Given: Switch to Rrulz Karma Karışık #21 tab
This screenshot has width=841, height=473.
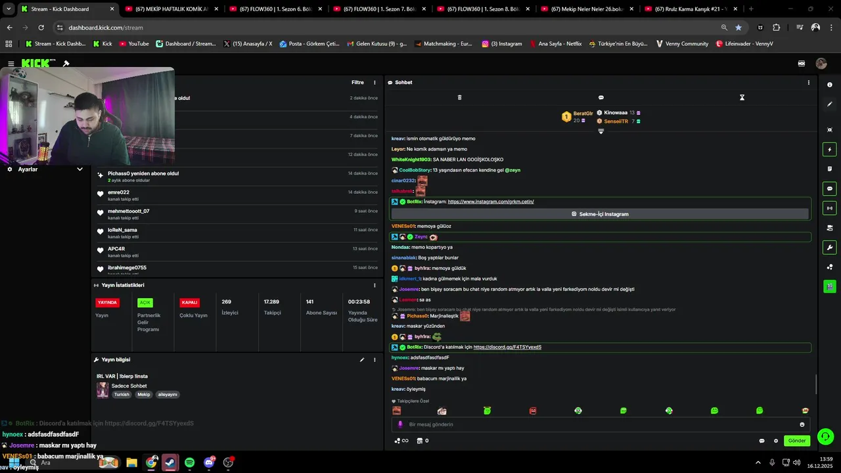Looking at the screenshot, I should [690, 9].
